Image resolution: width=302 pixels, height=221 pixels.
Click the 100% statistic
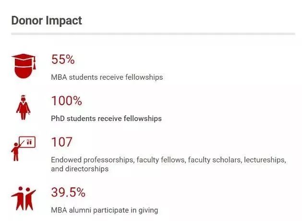(x=67, y=101)
